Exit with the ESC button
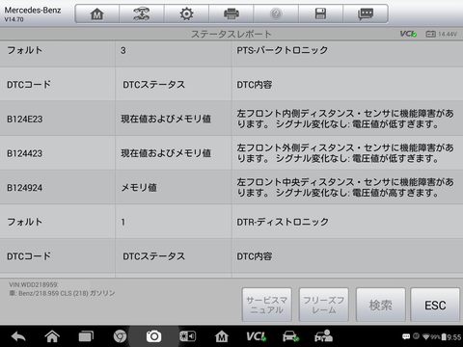Screen dimensions: 463x347 pyautogui.click(x=435, y=305)
